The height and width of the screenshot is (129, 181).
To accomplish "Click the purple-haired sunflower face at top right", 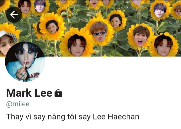I will pos(160,10).
